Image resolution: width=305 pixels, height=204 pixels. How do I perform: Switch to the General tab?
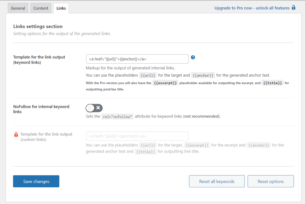point(18,8)
